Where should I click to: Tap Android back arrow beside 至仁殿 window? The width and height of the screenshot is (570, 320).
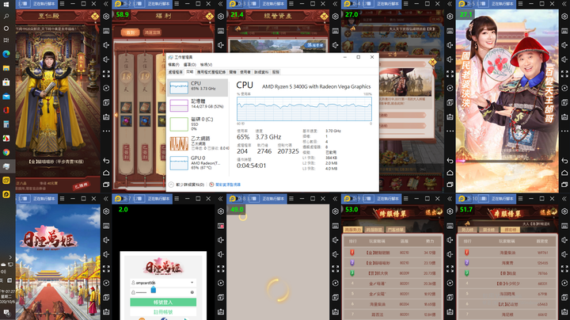(106, 160)
